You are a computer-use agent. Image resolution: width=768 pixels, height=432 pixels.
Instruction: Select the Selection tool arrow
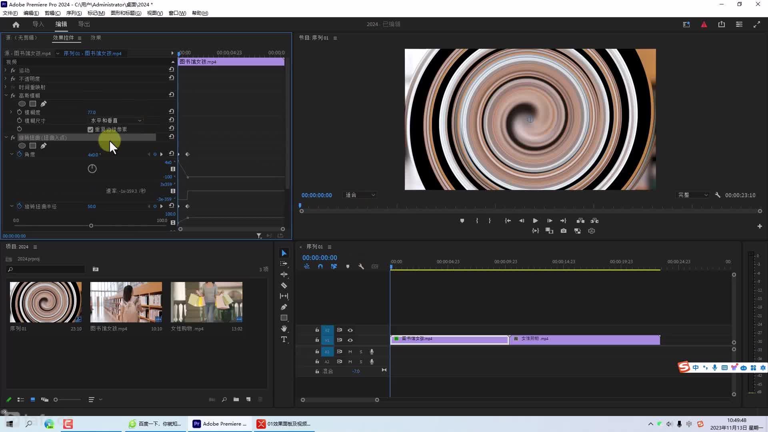pyautogui.click(x=284, y=253)
